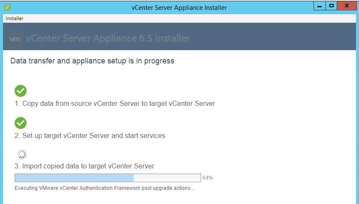Click the import progress bar
The height and width of the screenshot is (204, 359).
click(x=108, y=178)
